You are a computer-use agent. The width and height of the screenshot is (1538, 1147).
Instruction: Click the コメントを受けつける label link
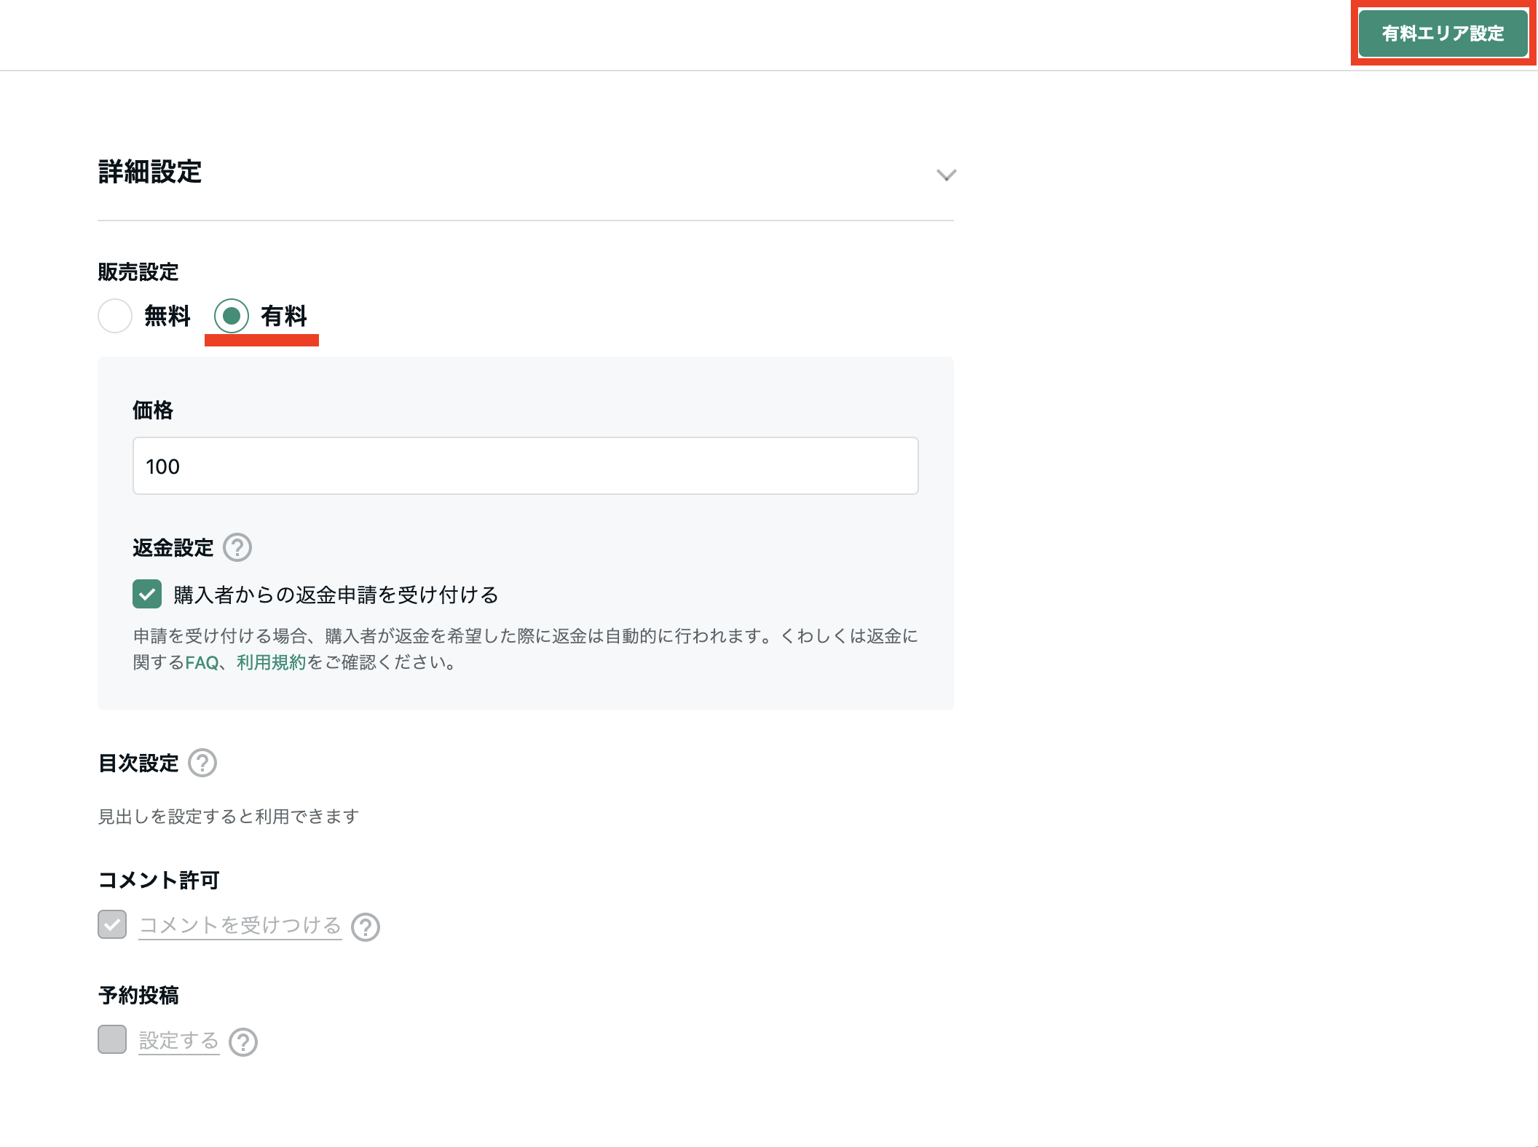coord(240,925)
